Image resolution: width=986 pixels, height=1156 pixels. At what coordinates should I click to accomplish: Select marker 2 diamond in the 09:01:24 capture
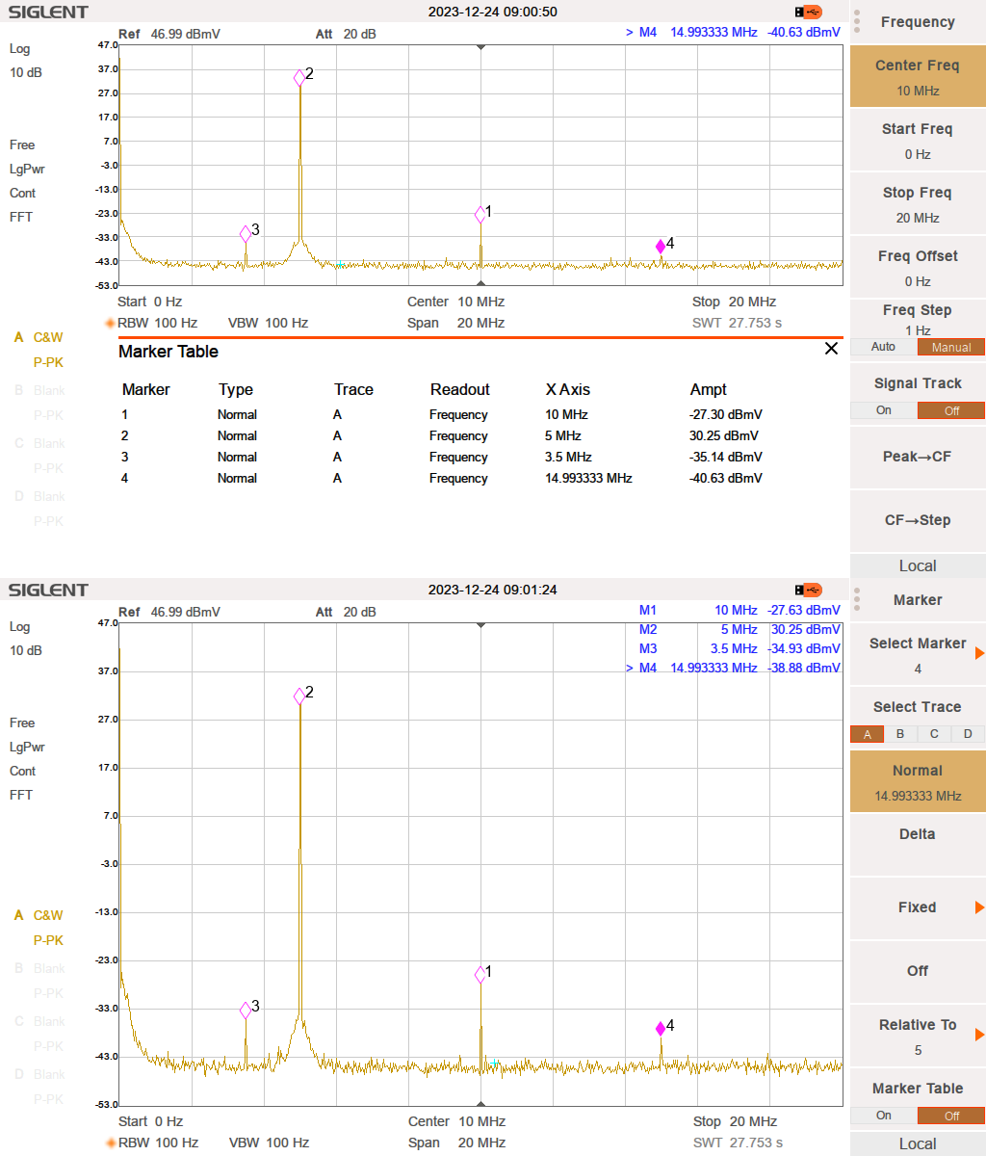point(299,696)
